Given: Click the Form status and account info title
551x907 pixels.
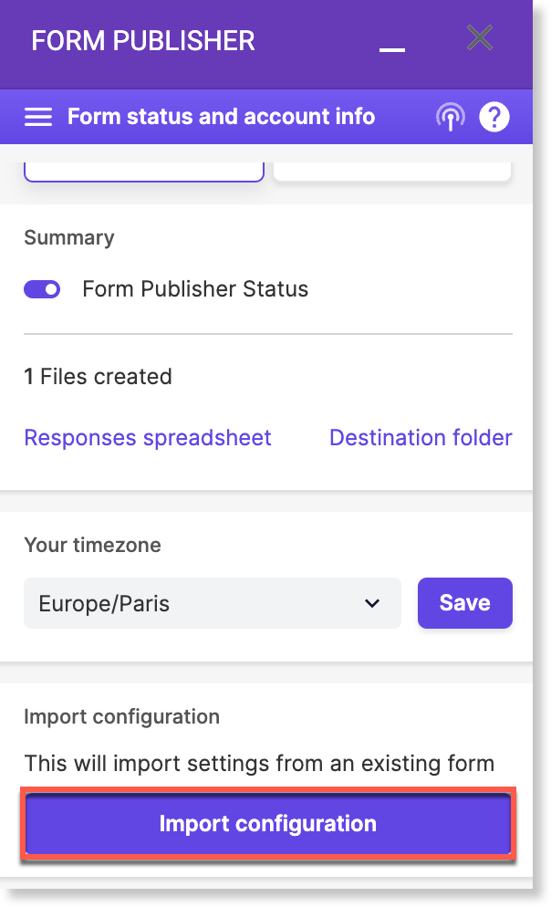Looking at the screenshot, I should pos(222,117).
